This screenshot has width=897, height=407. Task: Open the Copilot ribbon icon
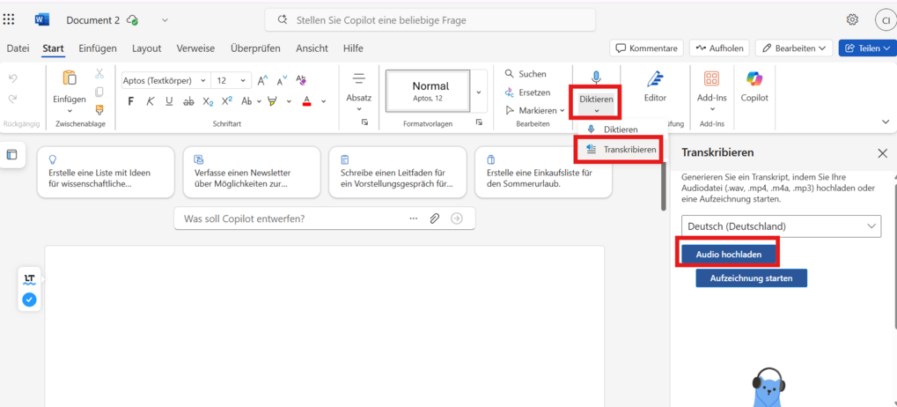(754, 78)
